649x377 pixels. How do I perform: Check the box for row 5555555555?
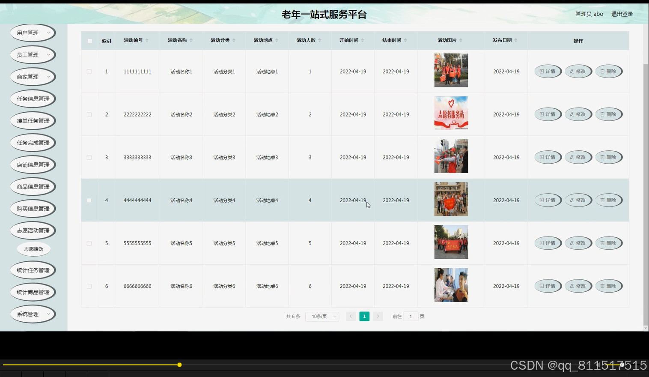click(x=89, y=243)
